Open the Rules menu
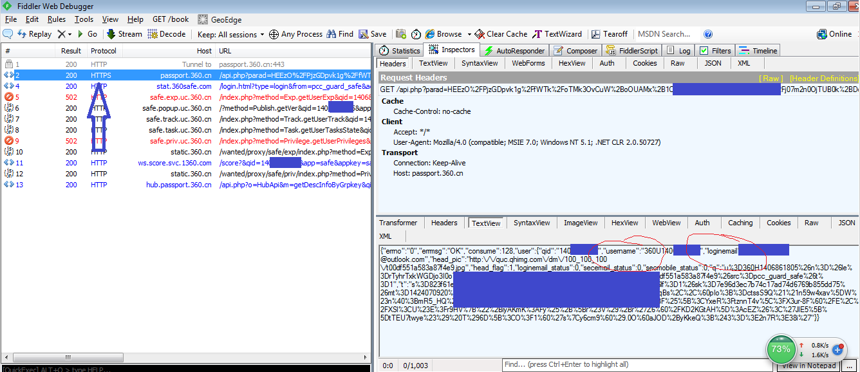Screen dimensions: 860x372 click(57, 19)
